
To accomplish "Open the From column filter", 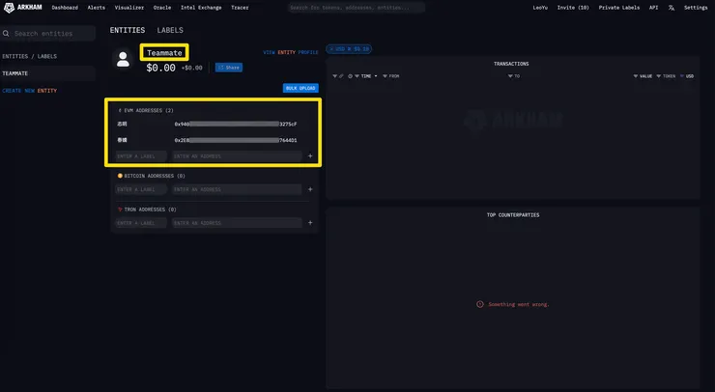I will (x=385, y=76).
